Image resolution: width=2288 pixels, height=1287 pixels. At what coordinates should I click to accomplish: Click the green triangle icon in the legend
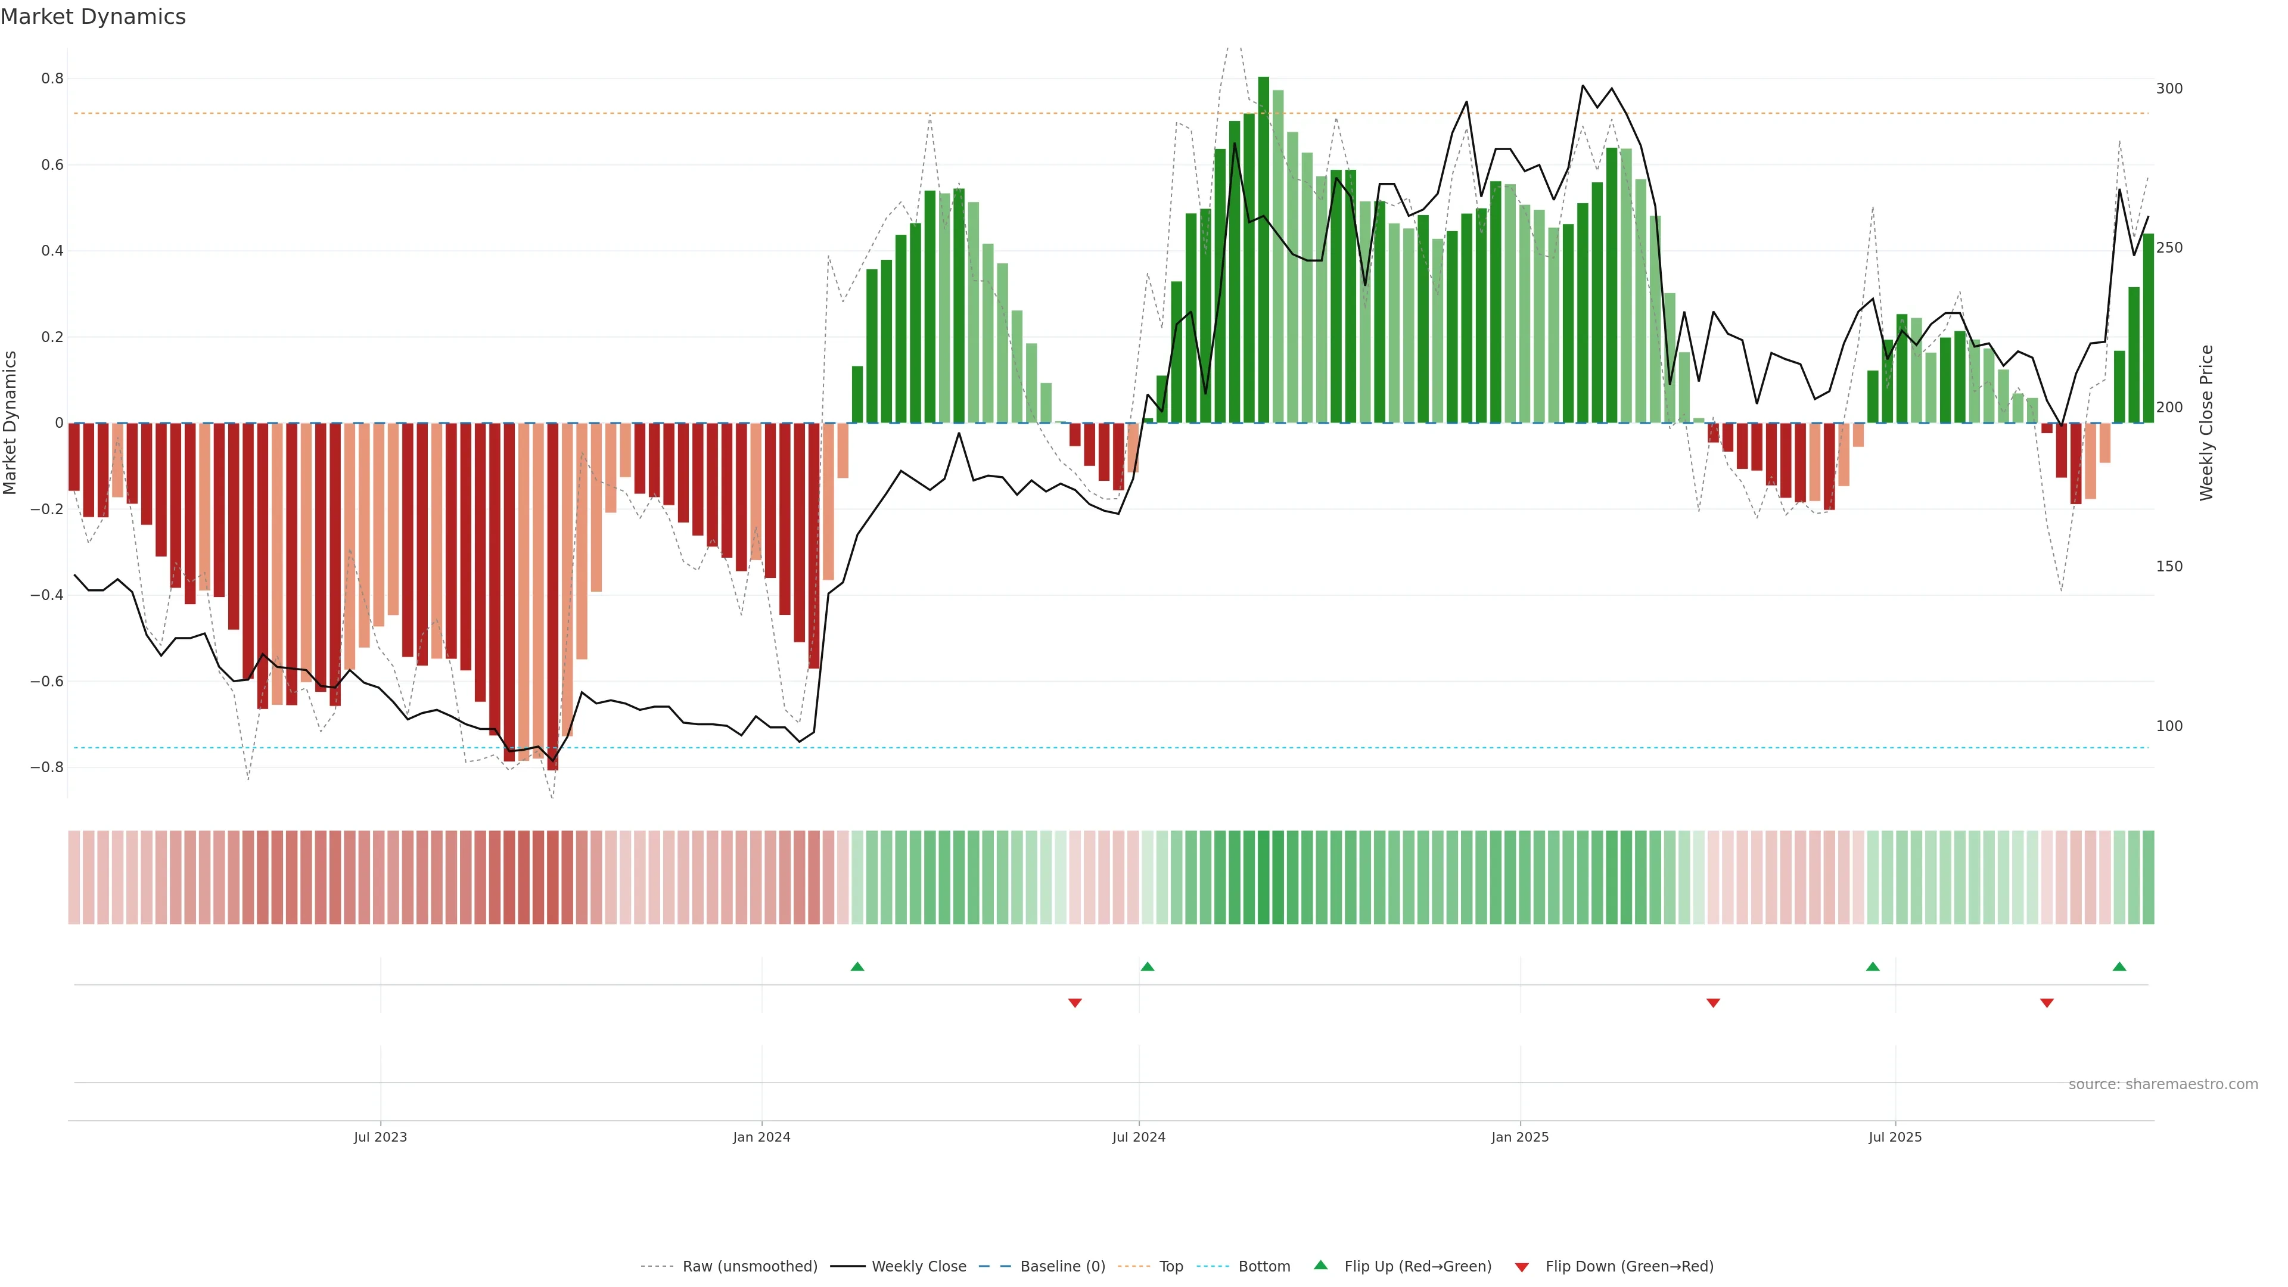click(x=1321, y=1265)
